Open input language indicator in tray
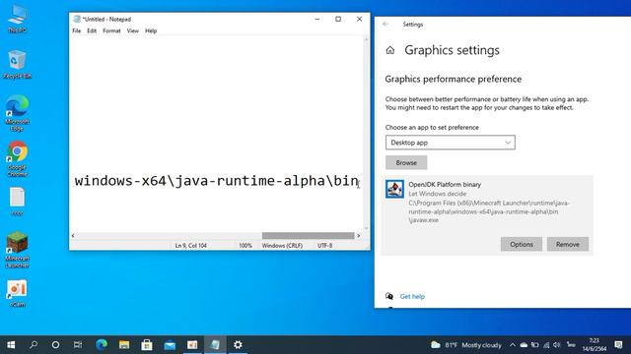This screenshot has width=631, height=354. pos(571,345)
